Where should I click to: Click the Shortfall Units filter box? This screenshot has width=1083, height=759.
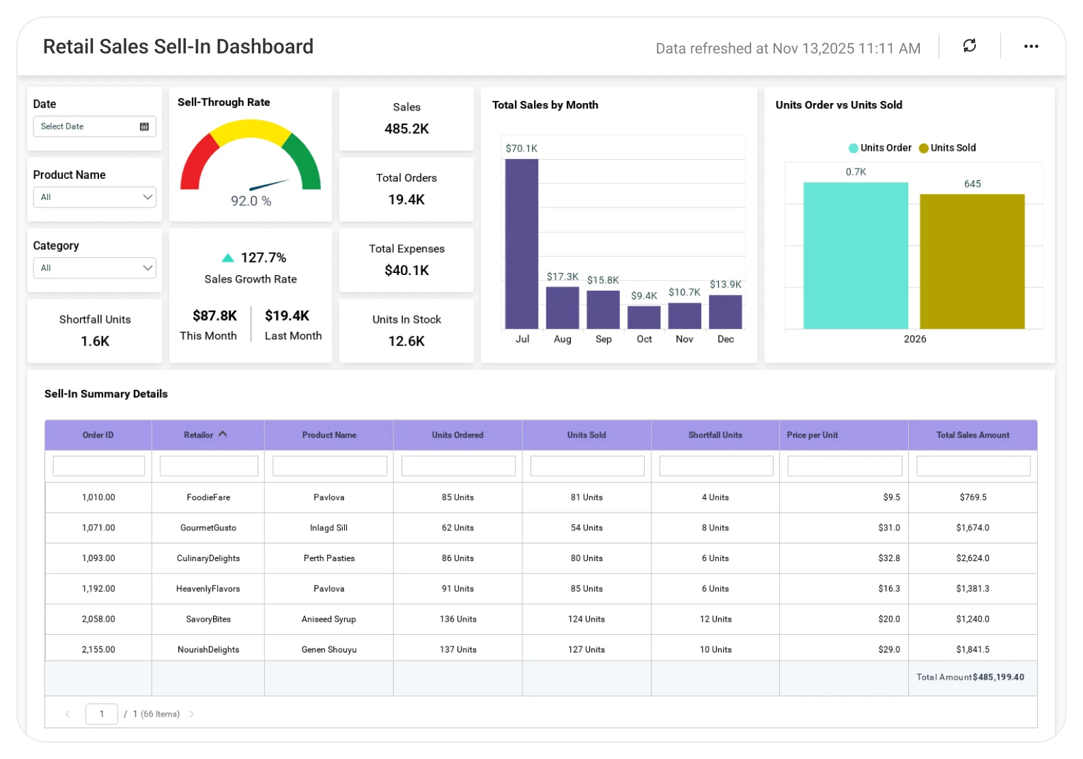pos(716,466)
